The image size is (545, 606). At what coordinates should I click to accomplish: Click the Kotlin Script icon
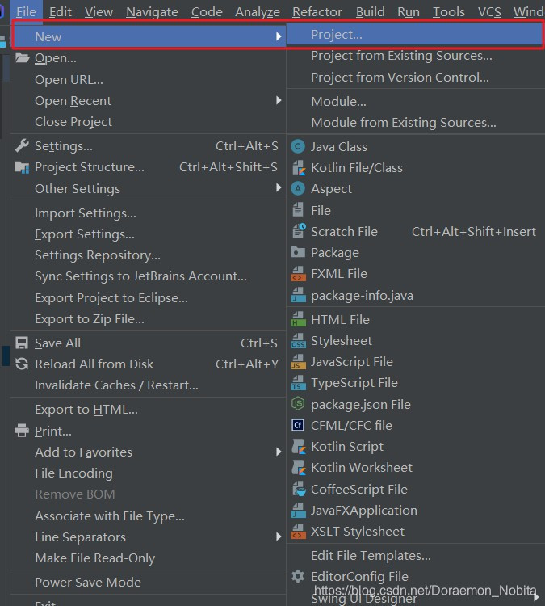point(298,446)
